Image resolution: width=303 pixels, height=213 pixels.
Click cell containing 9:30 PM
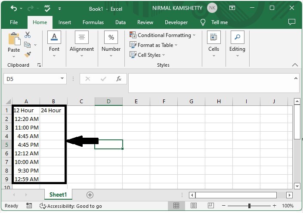[x=27, y=170]
